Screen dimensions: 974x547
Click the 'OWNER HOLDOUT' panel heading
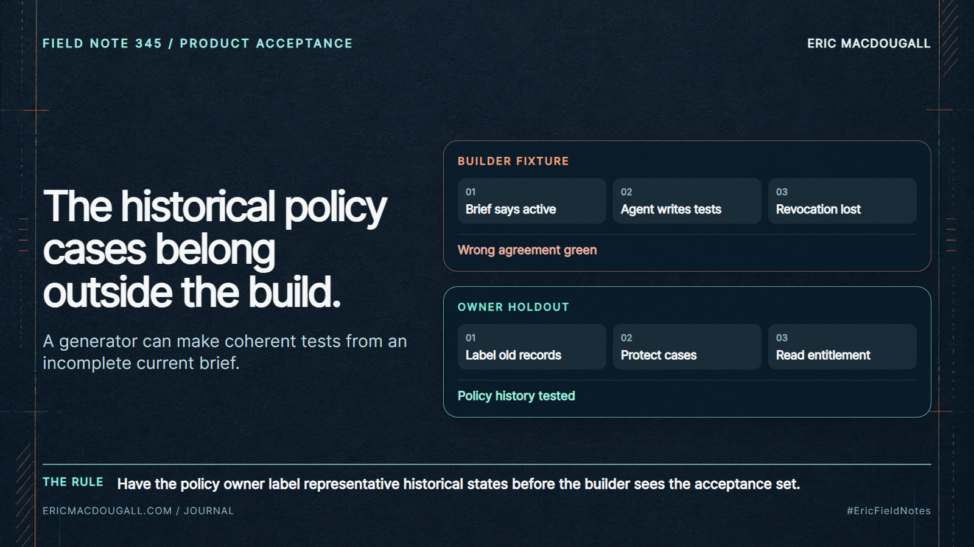point(513,307)
